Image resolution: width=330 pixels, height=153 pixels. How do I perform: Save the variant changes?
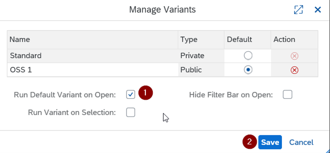270,142
